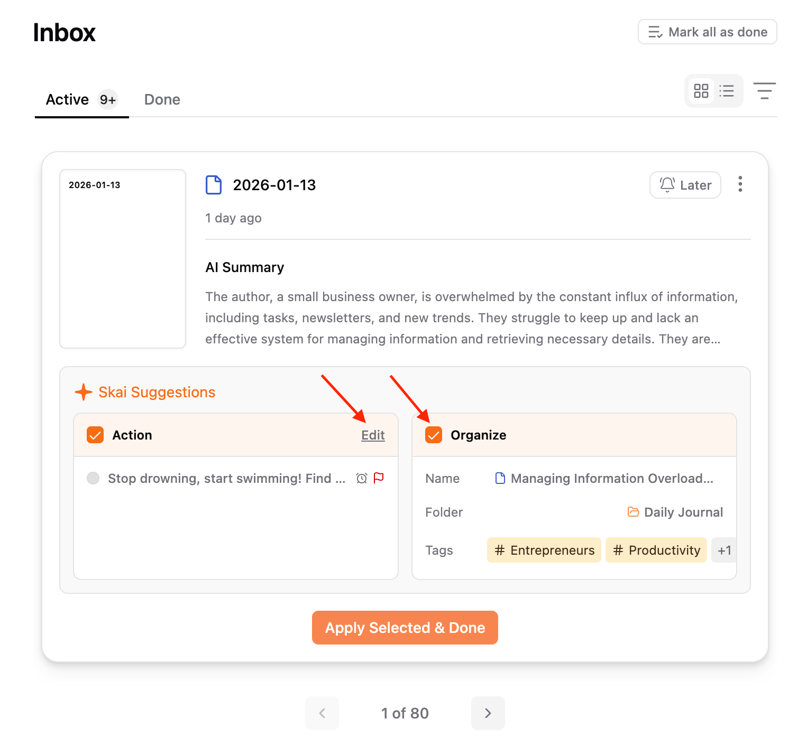Open the Done tab

click(x=162, y=99)
